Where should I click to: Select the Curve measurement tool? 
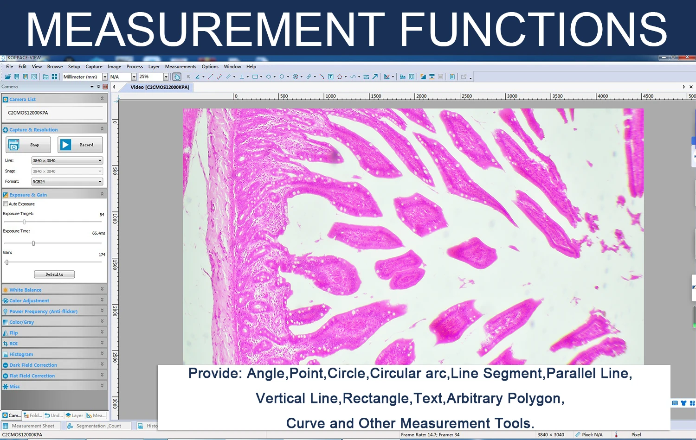353,77
